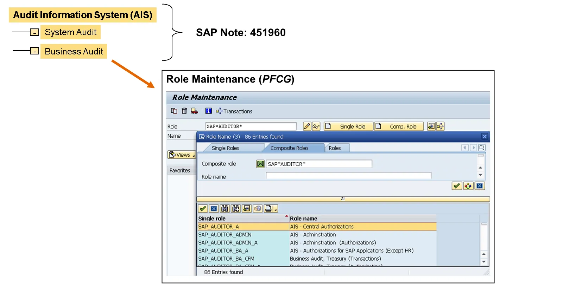Image resolution: width=563 pixels, height=287 pixels.
Task: Switch to the Roles tab
Action: click(x=335, y=148)
